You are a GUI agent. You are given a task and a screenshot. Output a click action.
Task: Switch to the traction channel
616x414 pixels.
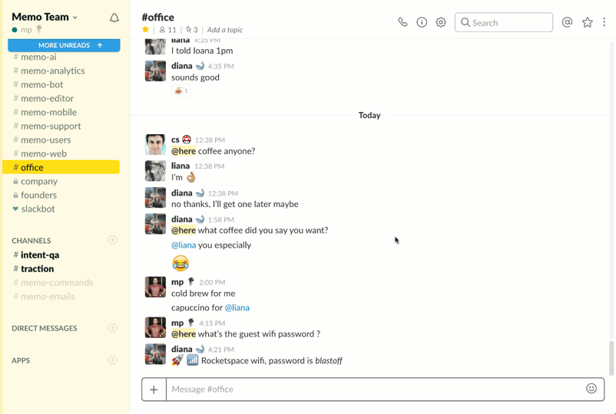click(x=37, y=268)
